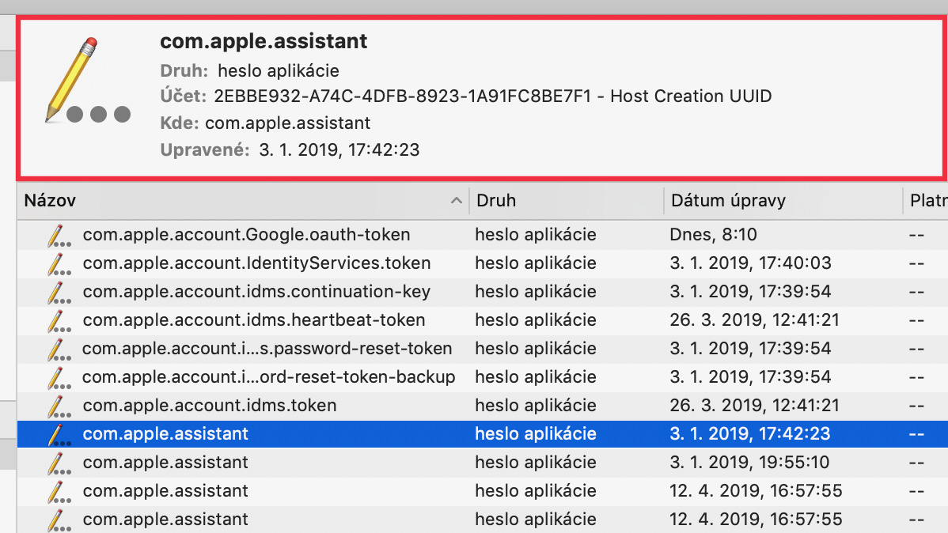
Task: Click pencil icon of the highlighted com.apple.assistant row
Action: pos(59,434)
